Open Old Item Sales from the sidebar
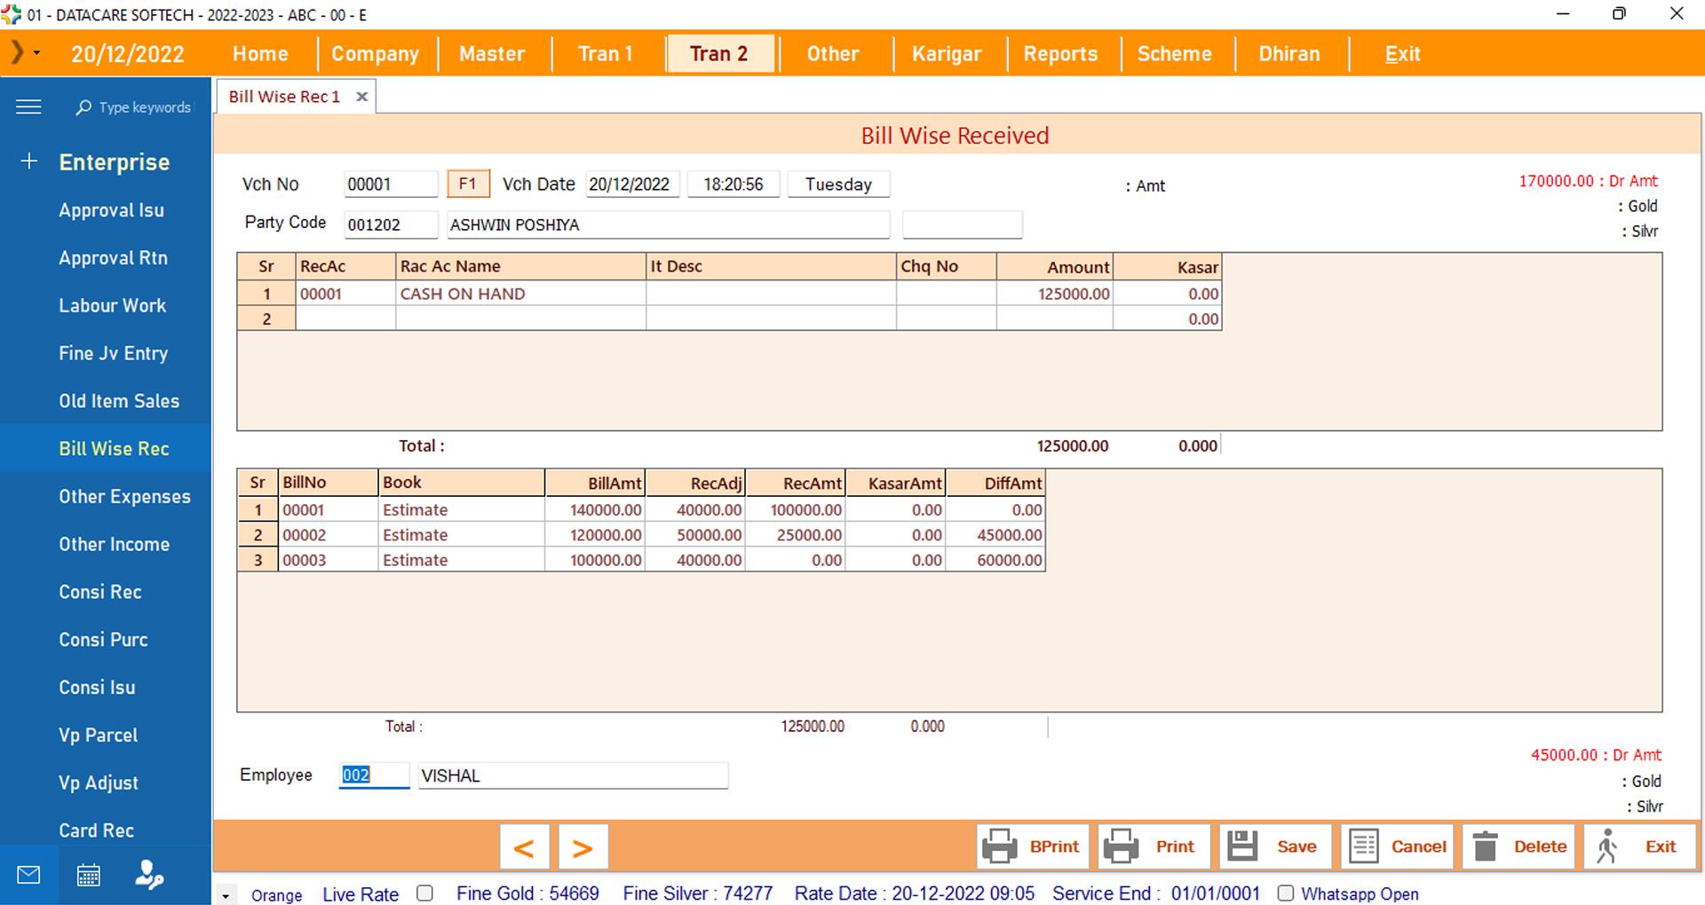Viewport: 1705px width, 905px height. [106, 401]
